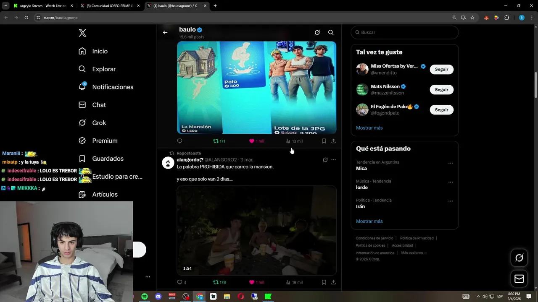Open the lorde trending topic
The image size is (538, 302).
(362, 187)
